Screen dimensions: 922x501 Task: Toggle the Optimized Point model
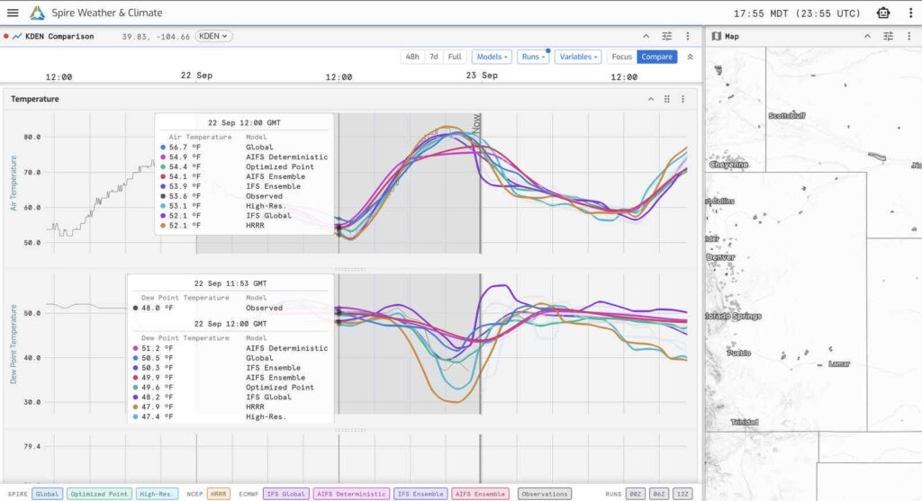(x=99, y=494)
